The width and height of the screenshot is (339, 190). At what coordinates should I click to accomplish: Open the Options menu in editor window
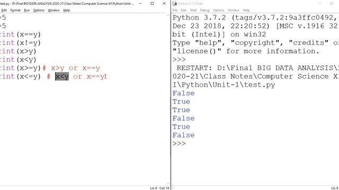[x=39, y=10]
